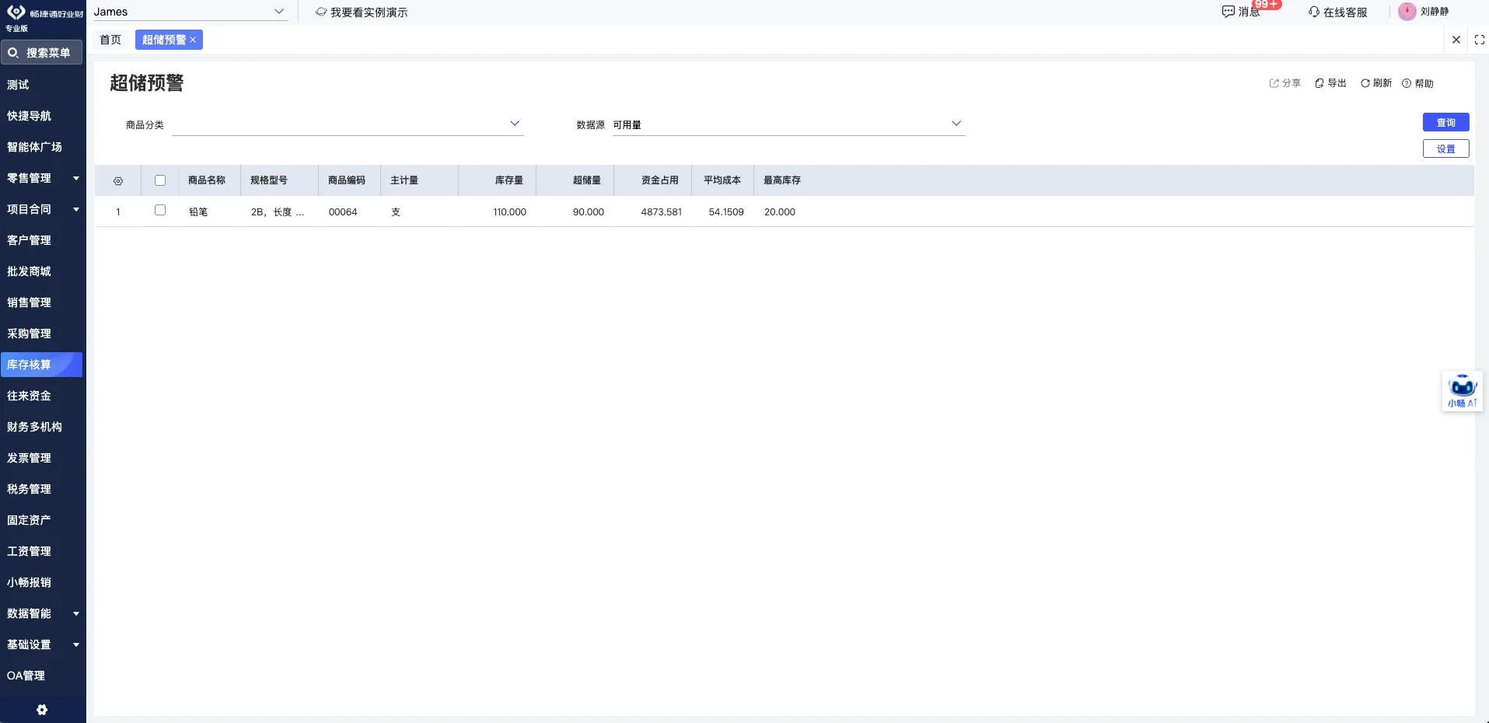Viewport: 1489px width, 723px height.
Task: Click 最高库存 column header
Action: pos(782,180)
